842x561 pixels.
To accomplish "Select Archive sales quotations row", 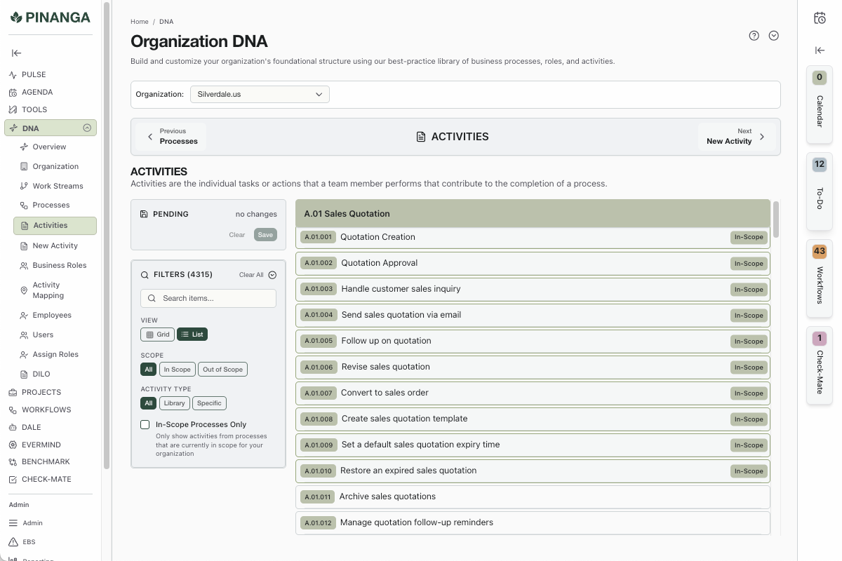I will click(x=533, y=496).
